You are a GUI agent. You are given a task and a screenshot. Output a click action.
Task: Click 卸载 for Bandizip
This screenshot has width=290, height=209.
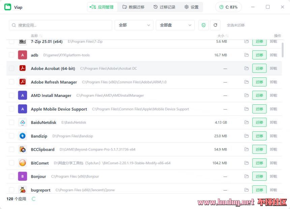point(273,136)
